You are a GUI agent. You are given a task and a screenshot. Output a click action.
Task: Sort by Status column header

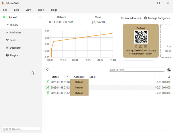tap(57, 77)
